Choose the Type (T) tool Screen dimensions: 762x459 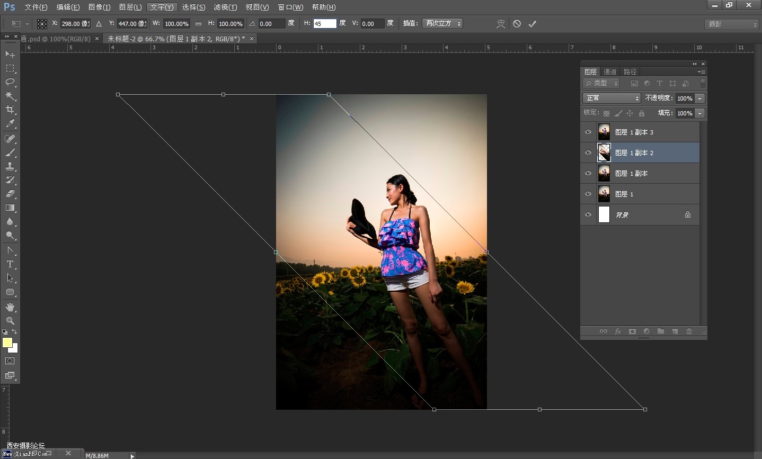pyautogui.click(x=10, y=264)
